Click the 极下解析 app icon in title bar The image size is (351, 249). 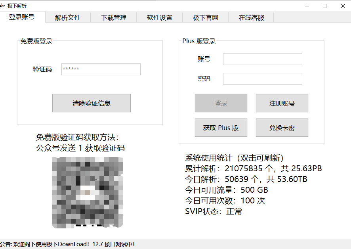click(3, 6)
